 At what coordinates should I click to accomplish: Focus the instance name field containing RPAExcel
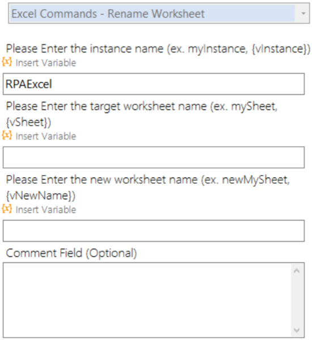(154, 84)
